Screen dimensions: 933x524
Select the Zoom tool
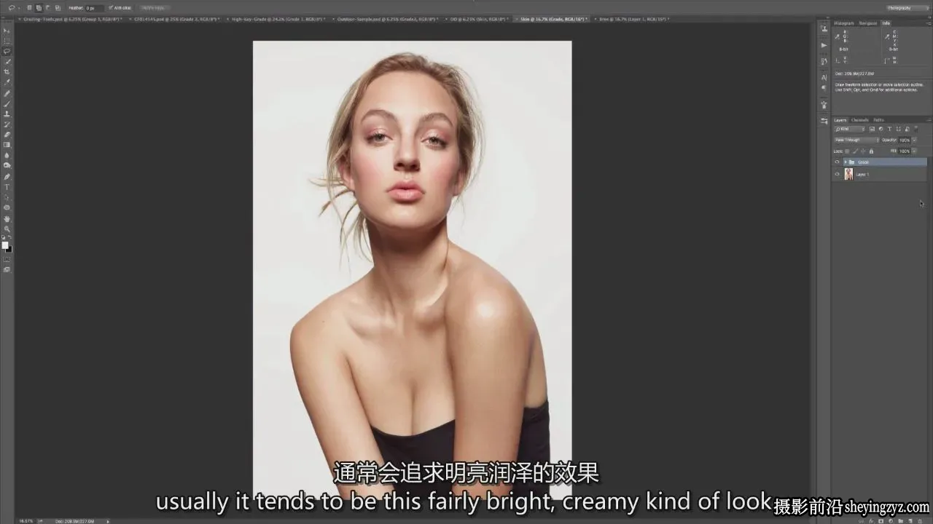pos(7,229)
